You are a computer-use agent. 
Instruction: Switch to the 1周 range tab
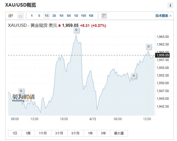pyautogui.click(x=28, y=133)
